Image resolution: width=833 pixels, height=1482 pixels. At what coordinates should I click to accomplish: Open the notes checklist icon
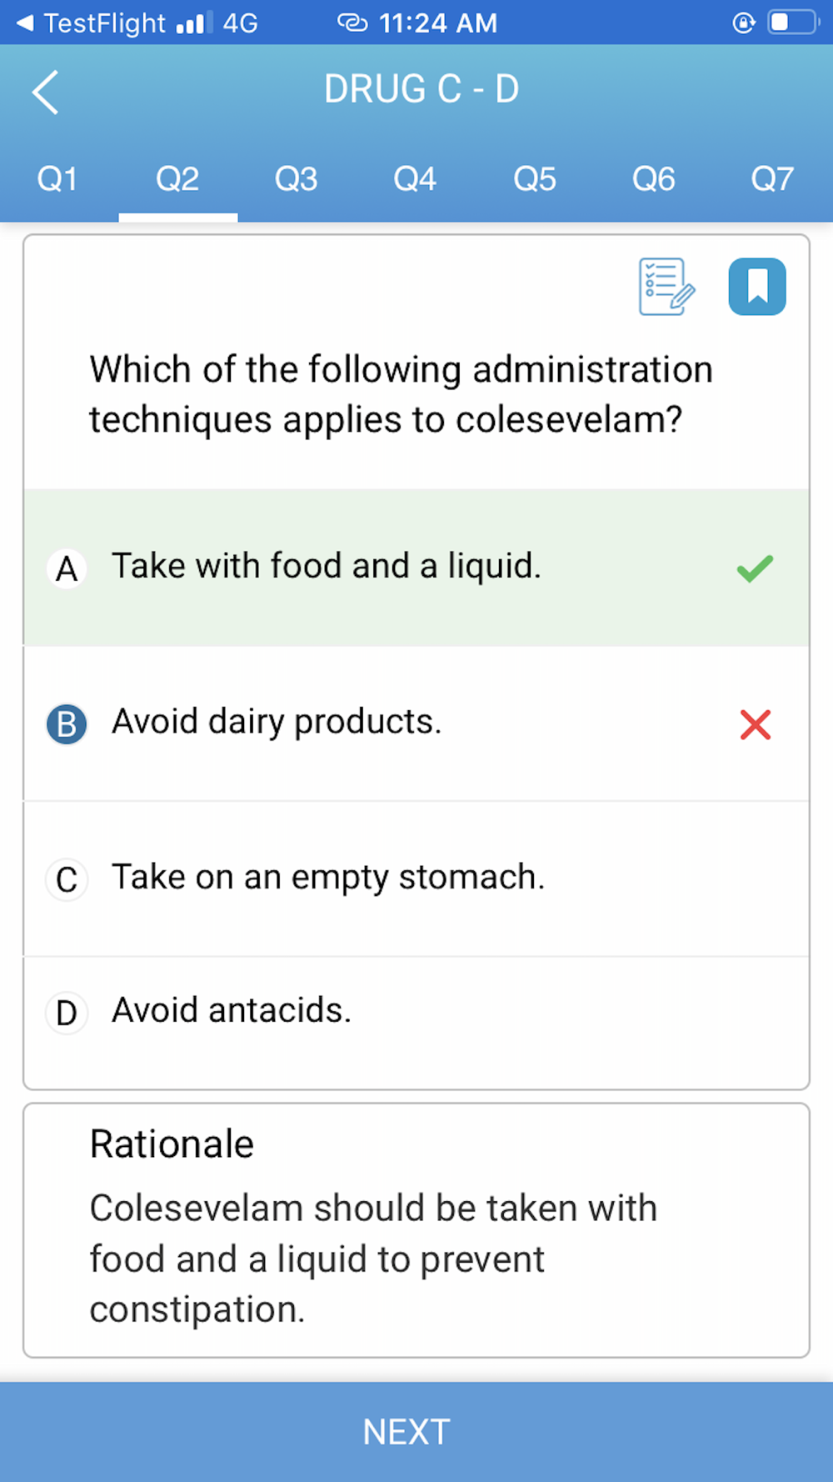coord(666,287)
